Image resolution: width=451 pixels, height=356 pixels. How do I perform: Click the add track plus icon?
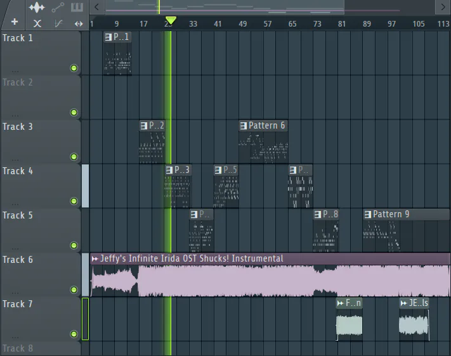15,22
